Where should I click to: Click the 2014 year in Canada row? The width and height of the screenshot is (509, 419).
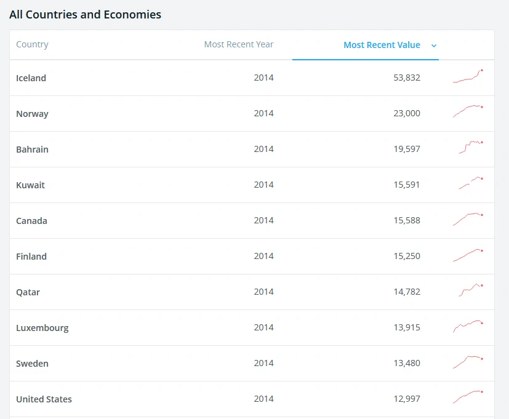click(x=263, y=220)
